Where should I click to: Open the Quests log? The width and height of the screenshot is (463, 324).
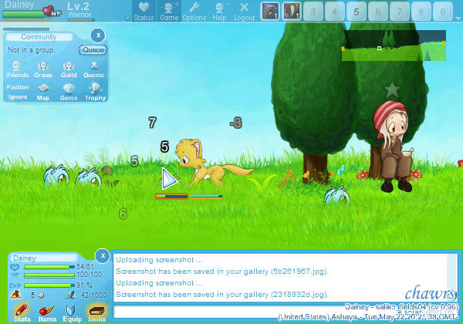point(94,69)
